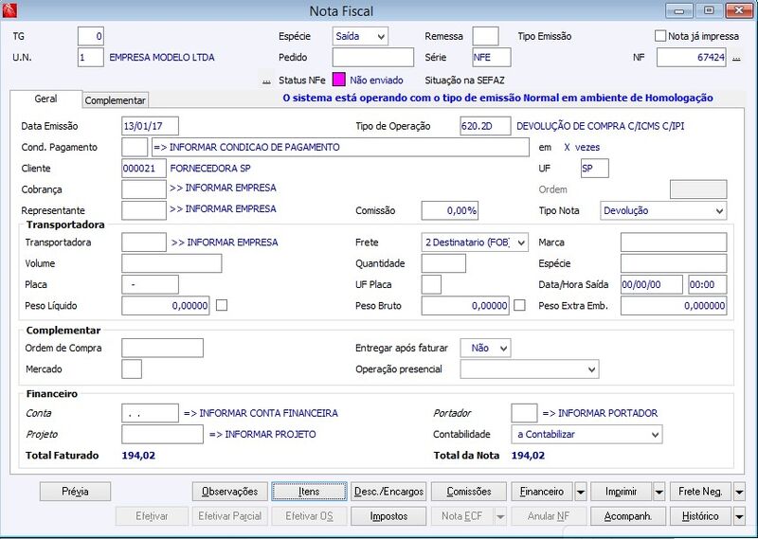Click the Volume input field
Screen dimensions: 758x539
click(x=171, y=263)
